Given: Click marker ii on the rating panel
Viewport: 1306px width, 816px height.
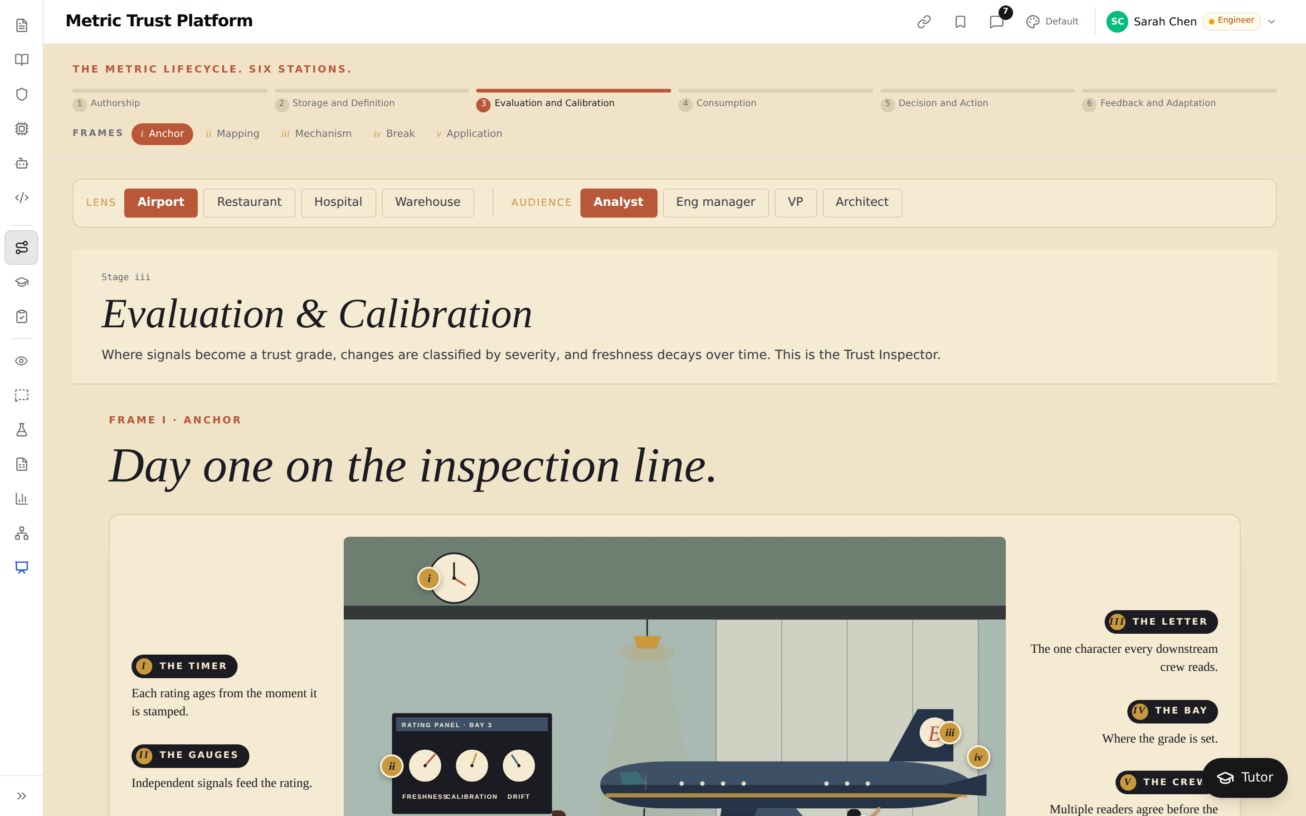Looking at the screenshot, I should coord(392,766).
